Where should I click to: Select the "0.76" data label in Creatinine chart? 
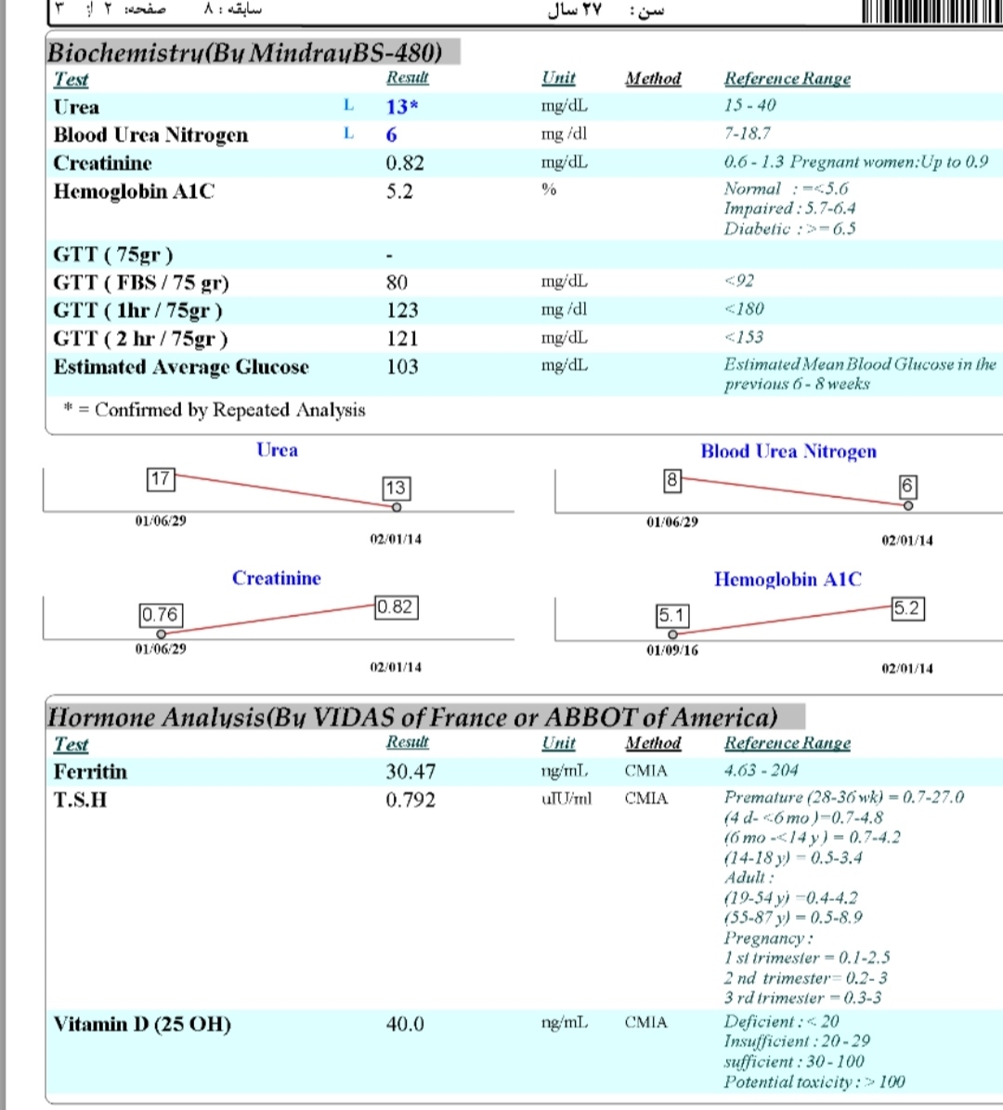(x=161, y=615)
